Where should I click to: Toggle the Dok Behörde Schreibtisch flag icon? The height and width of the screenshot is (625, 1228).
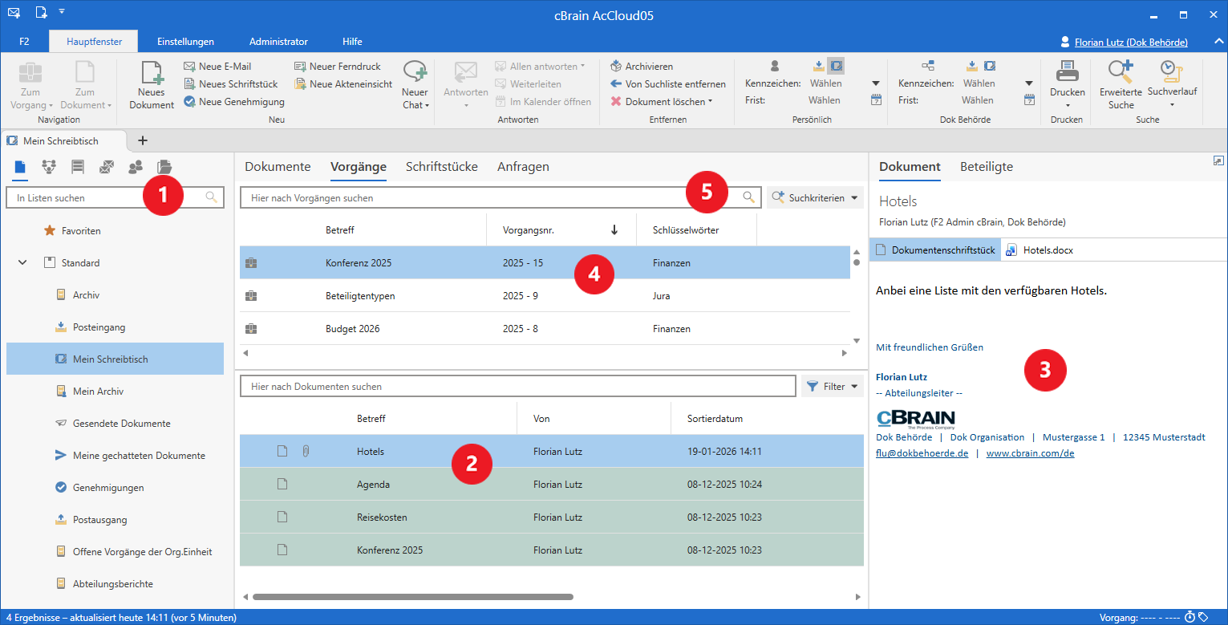click(x=990, y=66)
